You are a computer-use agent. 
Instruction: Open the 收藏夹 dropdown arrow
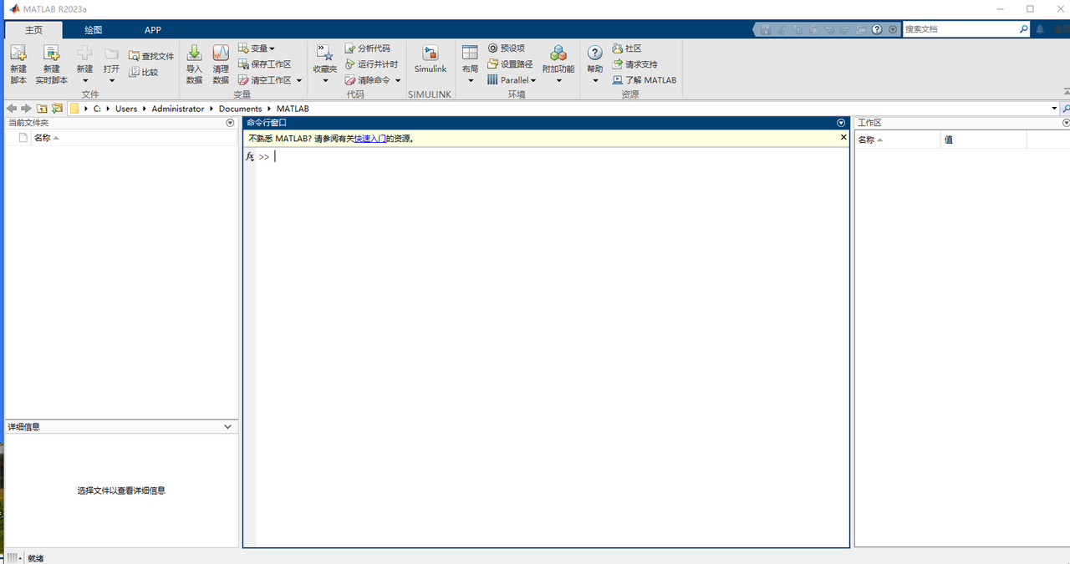tap(325, 81)
